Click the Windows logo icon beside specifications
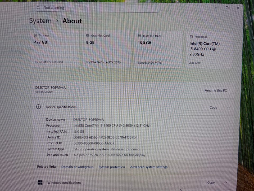Screen dimensions: 254x191 40,183
